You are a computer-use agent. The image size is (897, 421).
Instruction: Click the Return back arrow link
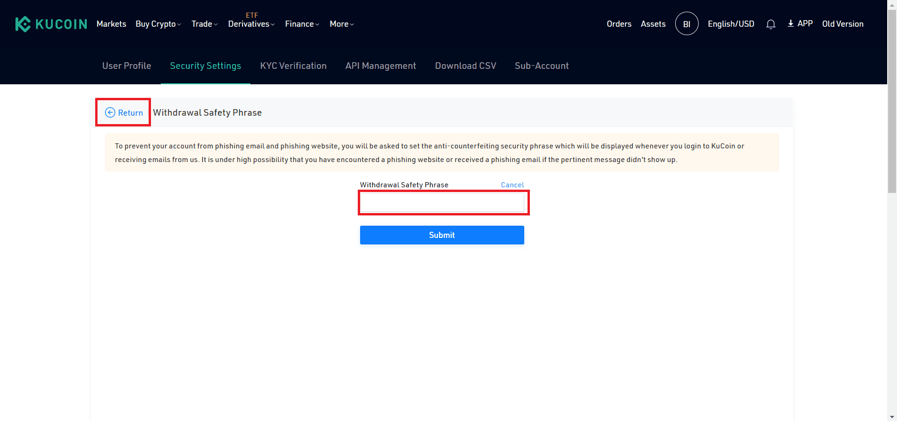[124, 112]
